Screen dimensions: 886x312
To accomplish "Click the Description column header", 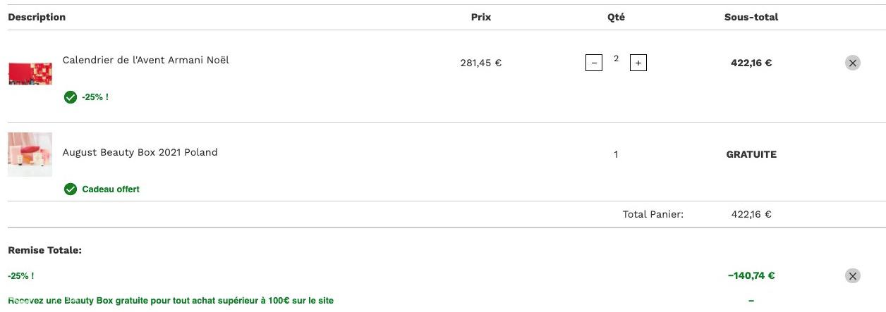I will pyautogui.click(x=37, y=17).
